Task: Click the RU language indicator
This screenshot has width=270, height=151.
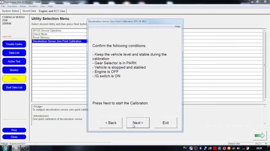Action: click(185, 148)
